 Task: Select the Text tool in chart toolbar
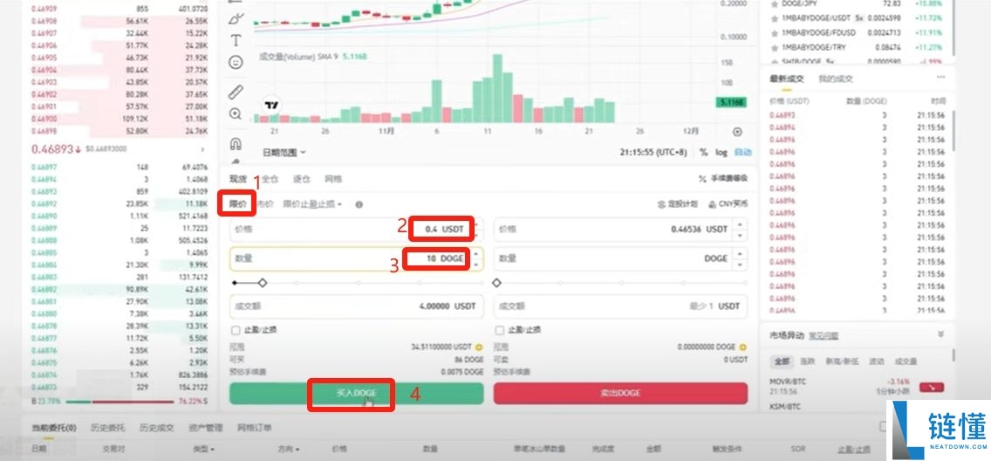click(x=236, y=40)
